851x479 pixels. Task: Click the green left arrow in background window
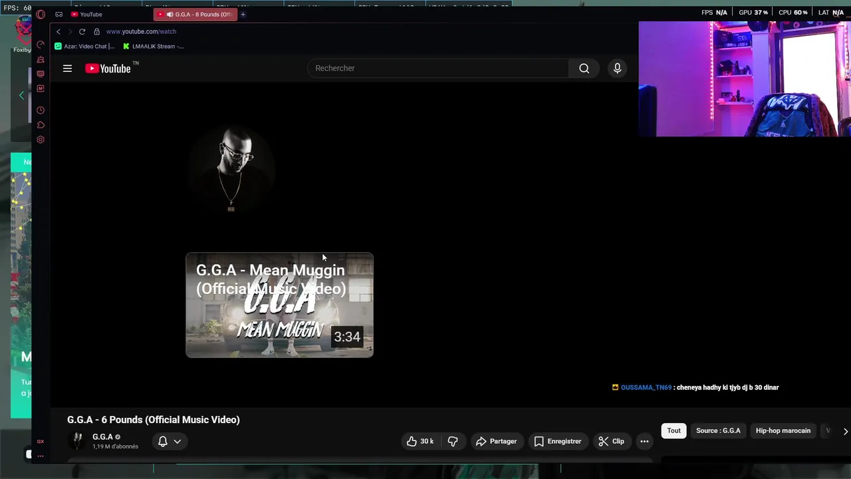tap(21, 96)
